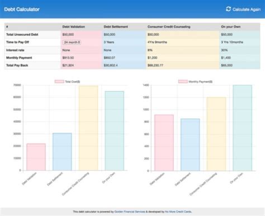Screen dimensions: 265x216
Task: Toggle the Total Cost($) legend swatch
Action: [x=59, y=81]
